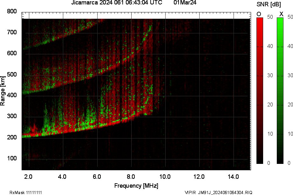The image size is (293, 195).
Task: Click the '40' tick label of the red colorbar
Action: (x=270, y=46)
